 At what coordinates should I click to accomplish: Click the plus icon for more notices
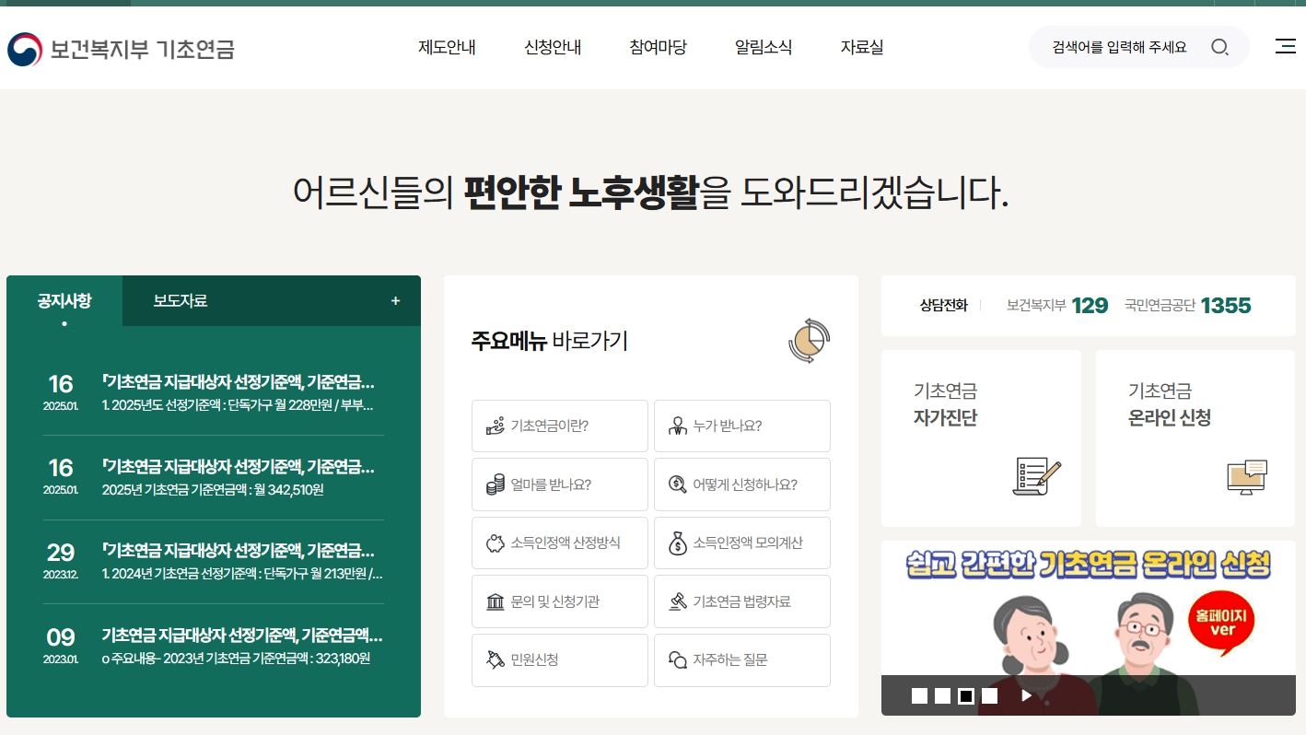(x=395, y=300)
